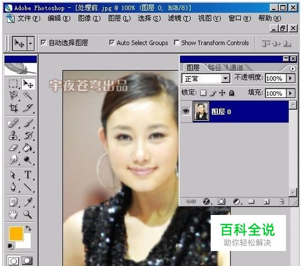The height and width of the screenshot is (266, 301).
Task: Open the 帮助(H) menu
Action: point(270,19)
